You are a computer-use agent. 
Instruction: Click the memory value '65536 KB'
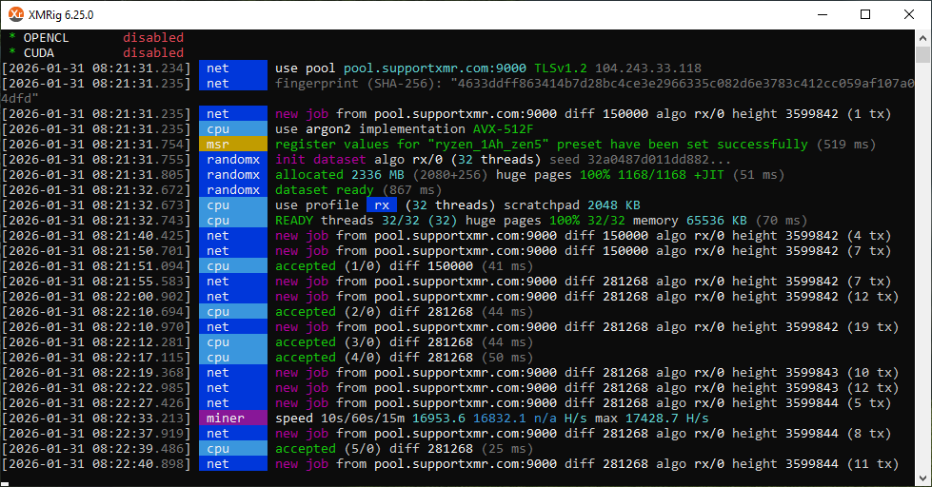pyautogui.click(x=717, y=221)
